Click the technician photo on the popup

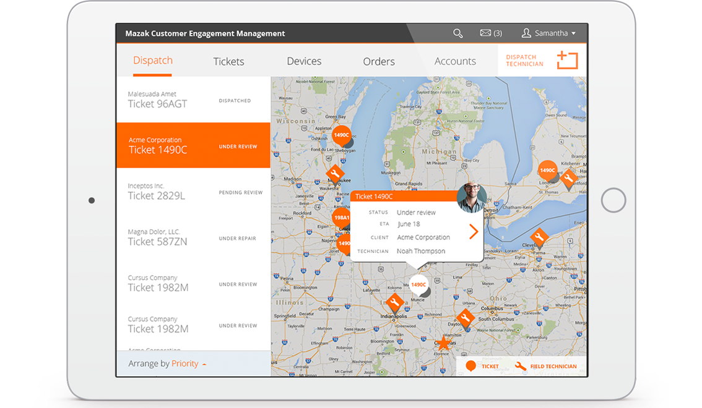tap(472, 197)
